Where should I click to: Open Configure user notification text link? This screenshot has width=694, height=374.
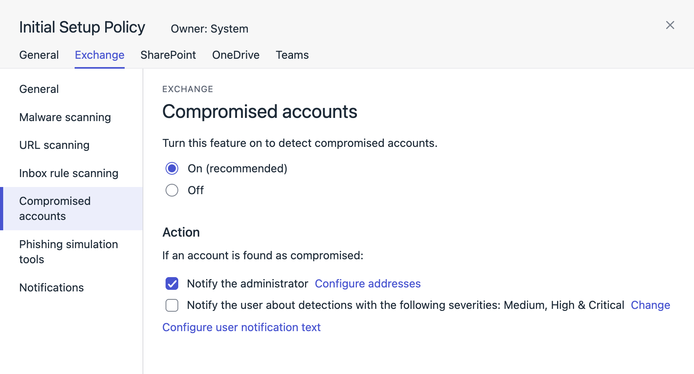coord(241,327)
